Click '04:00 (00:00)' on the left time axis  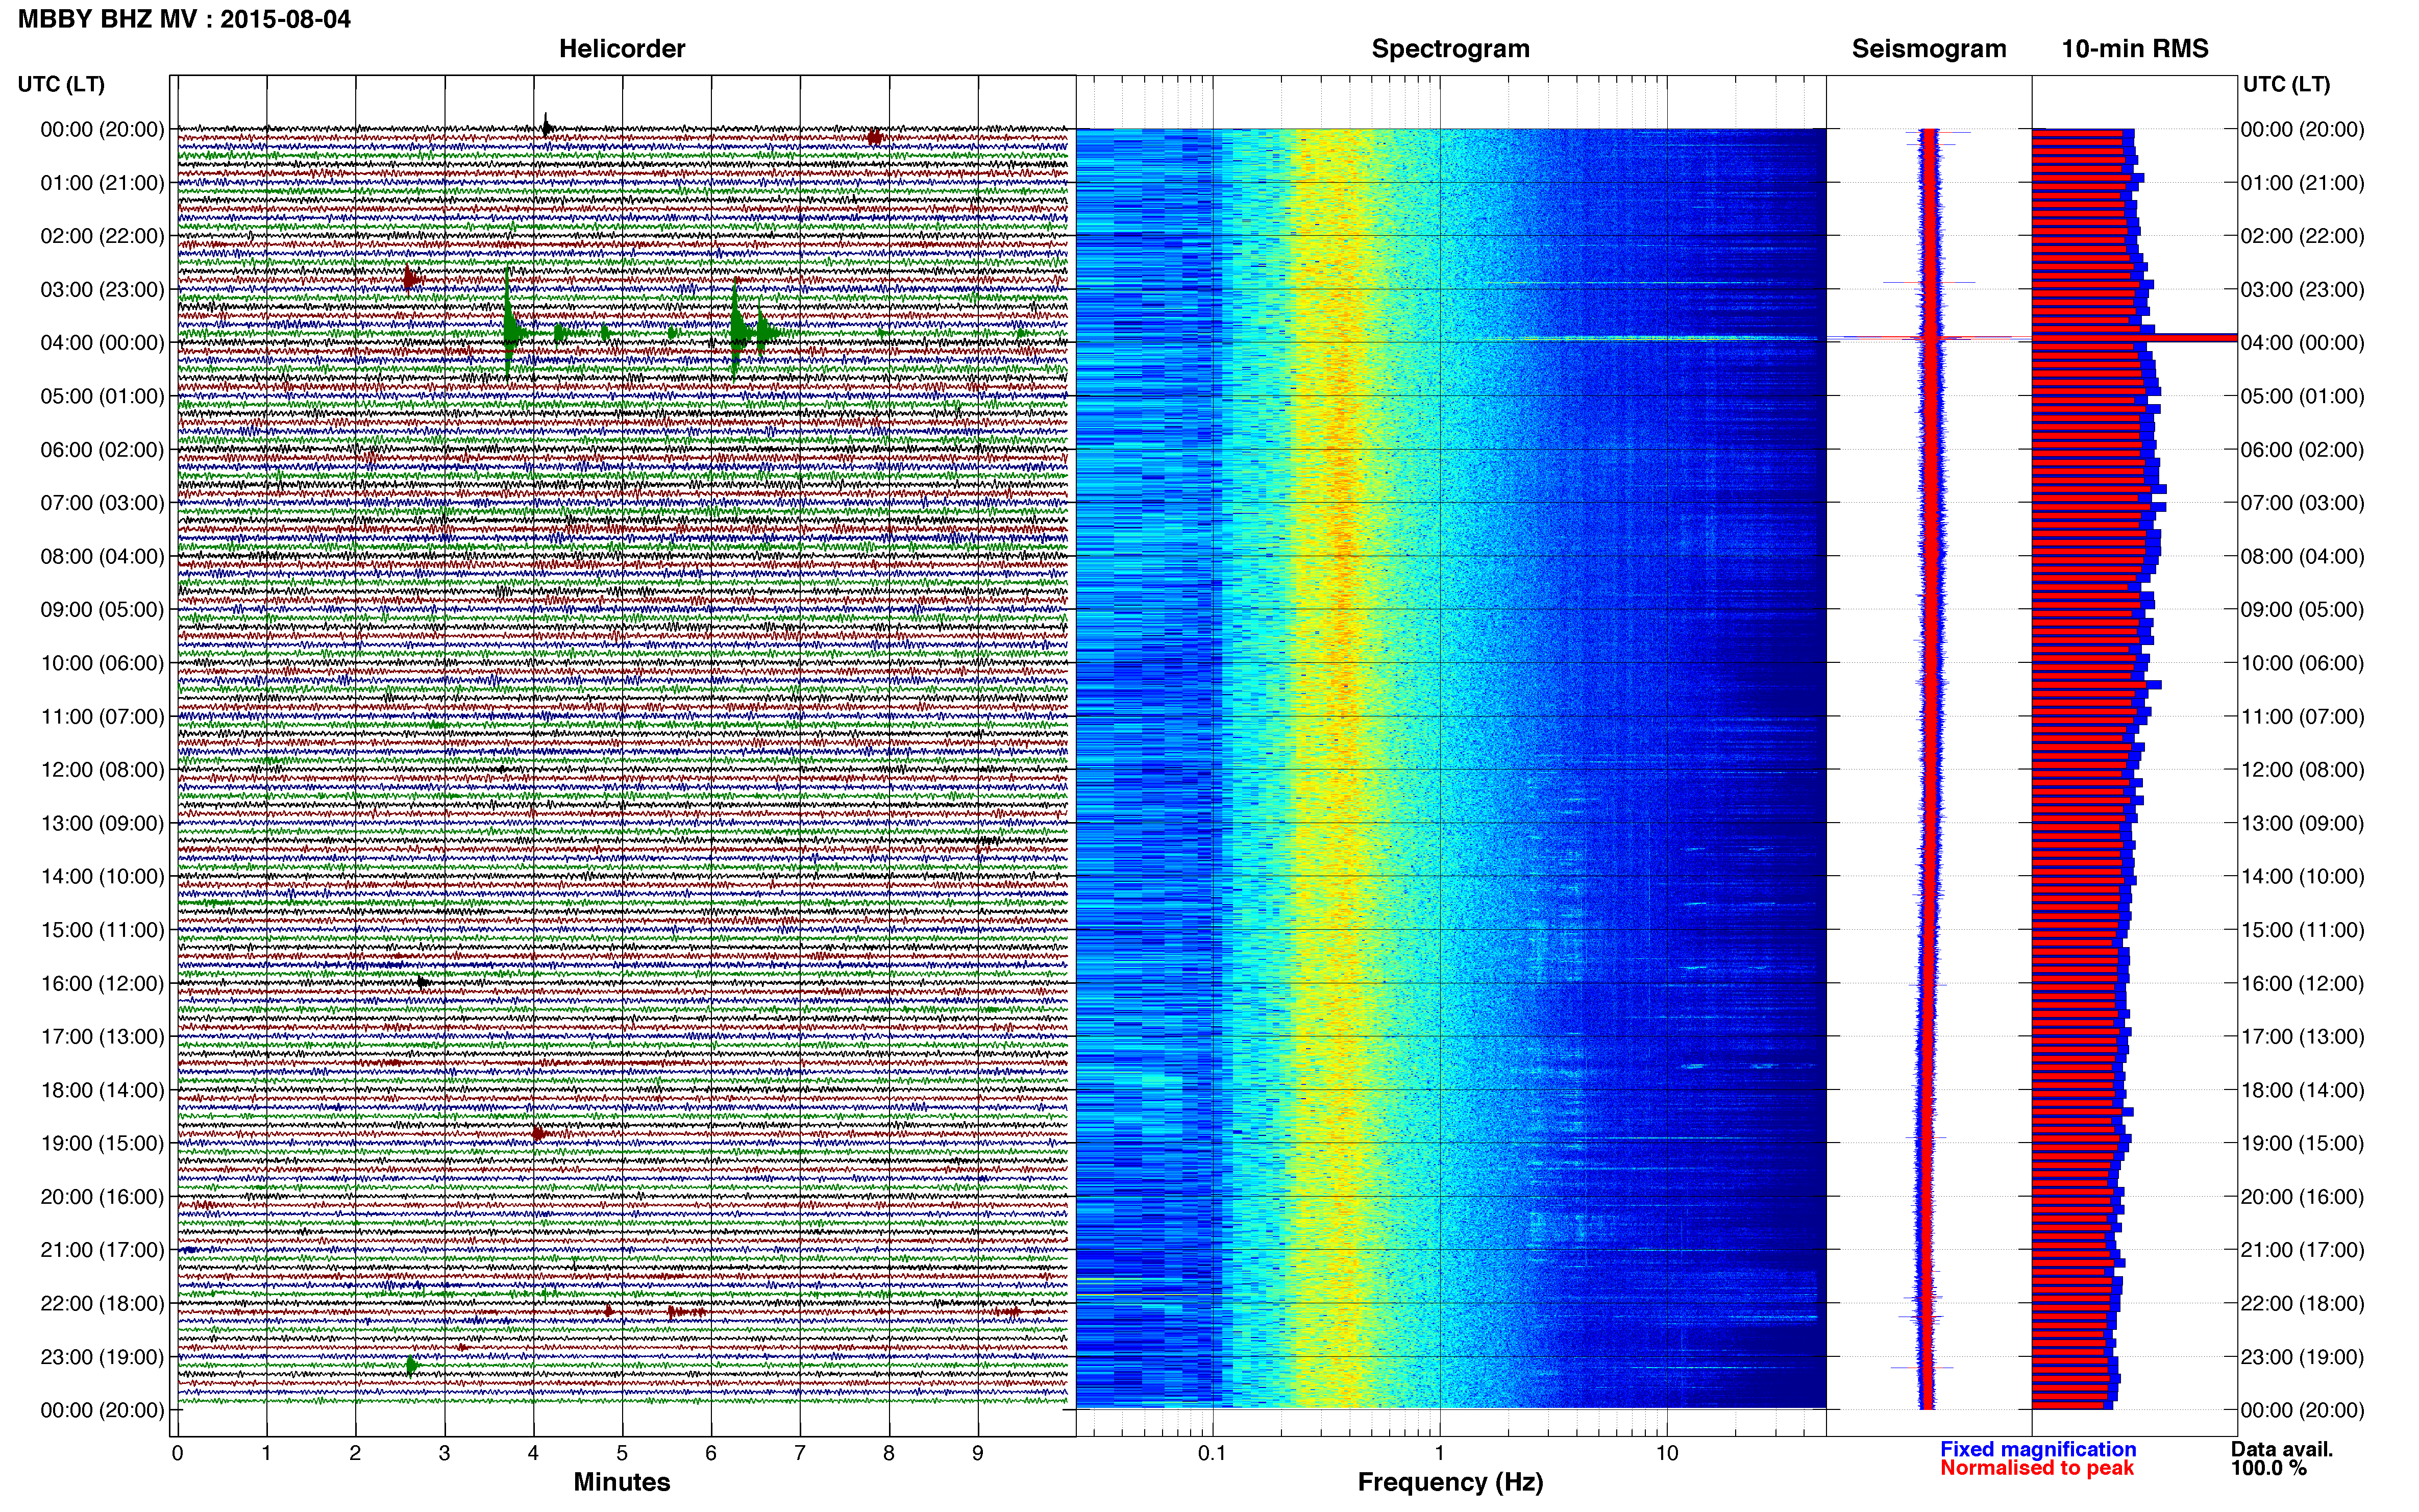pos(102,343)
